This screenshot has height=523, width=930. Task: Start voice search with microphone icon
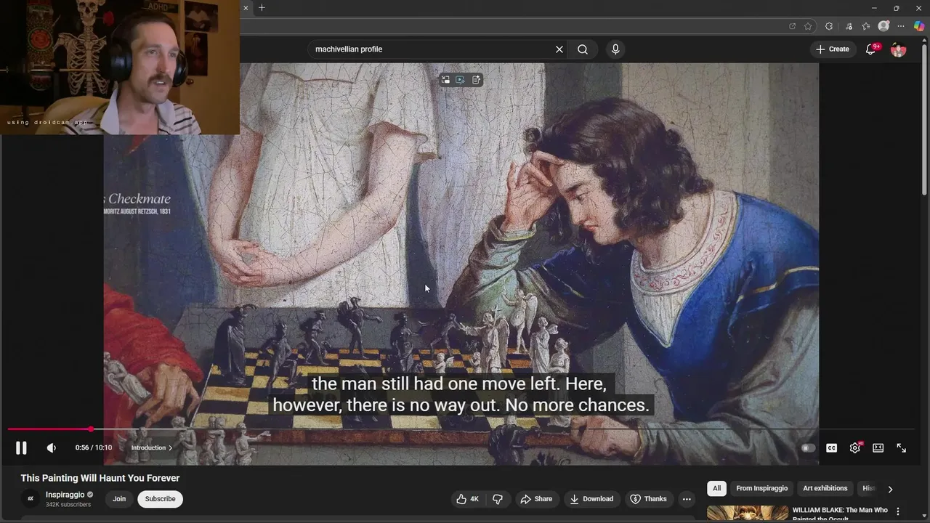click(x=615, y=49)
